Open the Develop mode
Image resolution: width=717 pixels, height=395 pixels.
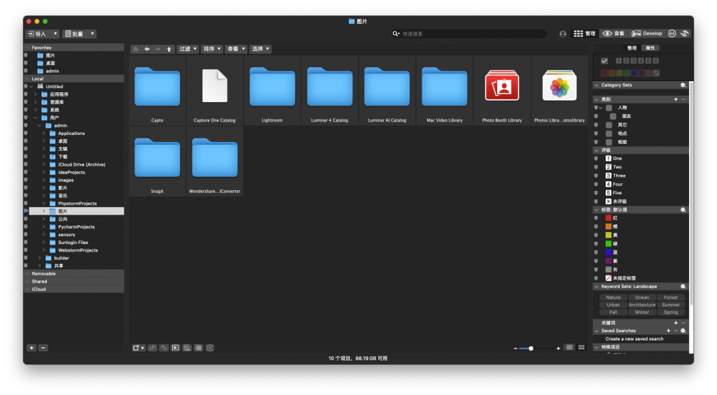(x=646, y=34)
